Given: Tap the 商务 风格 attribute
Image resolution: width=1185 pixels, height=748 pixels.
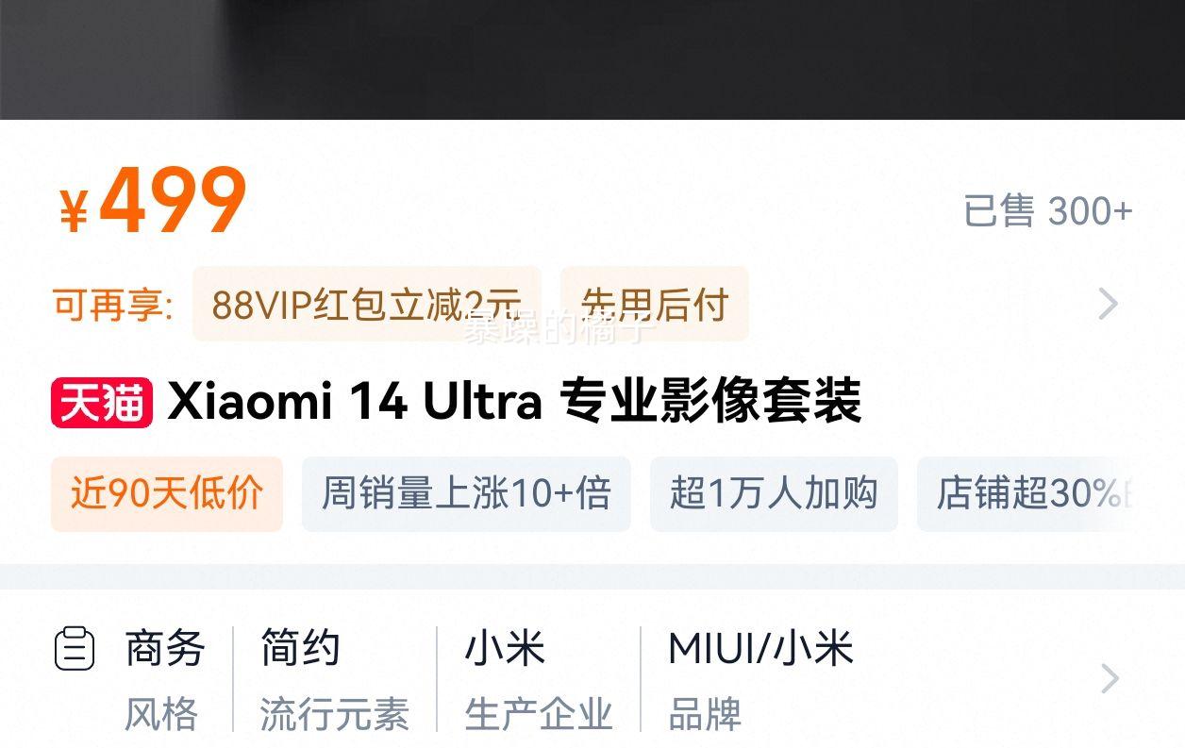Looking at the screenshot, I should pos(164,680).
